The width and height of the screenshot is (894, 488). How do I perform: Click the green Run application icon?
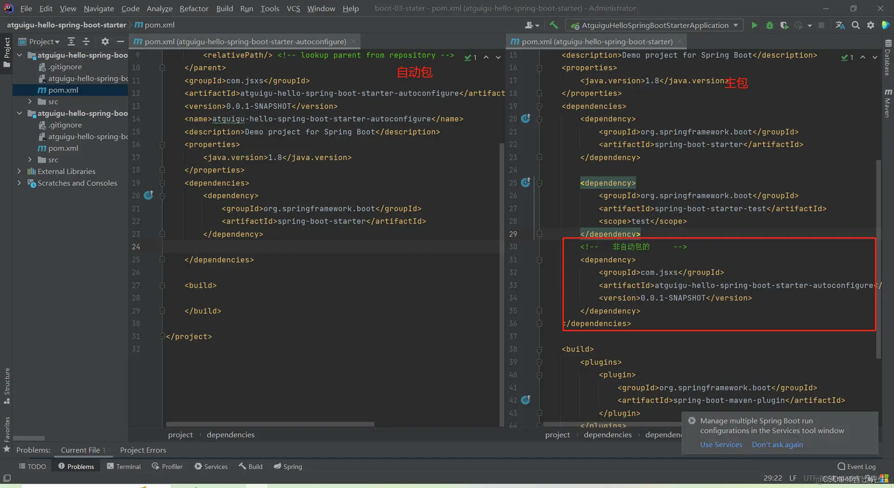pyautogui.click(x=754, y=25)
